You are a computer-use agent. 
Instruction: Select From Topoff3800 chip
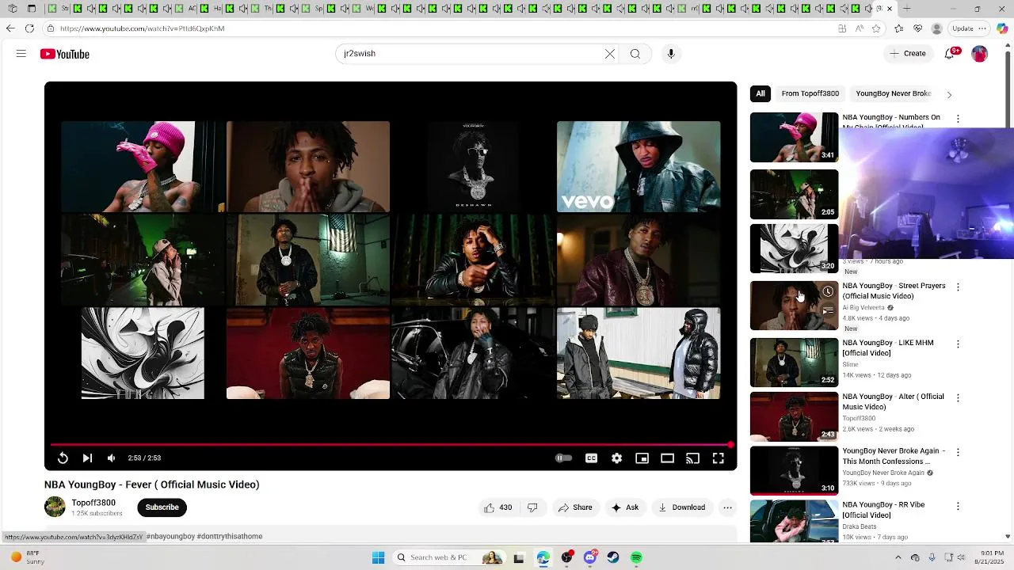point(810,93)
